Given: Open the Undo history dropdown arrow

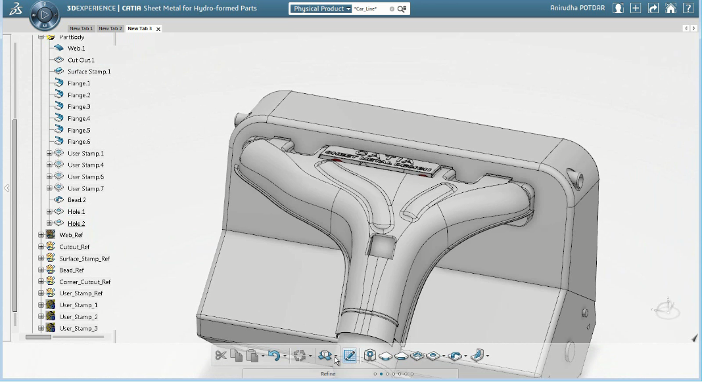Looking at the screenshot, I should (285, 356).
